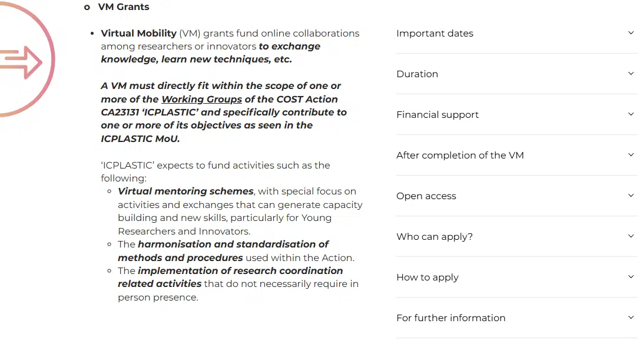This screenshot has height=340, width=639.
Task: Click the chevron beside How to apply
Action: [x=631, y=276]
